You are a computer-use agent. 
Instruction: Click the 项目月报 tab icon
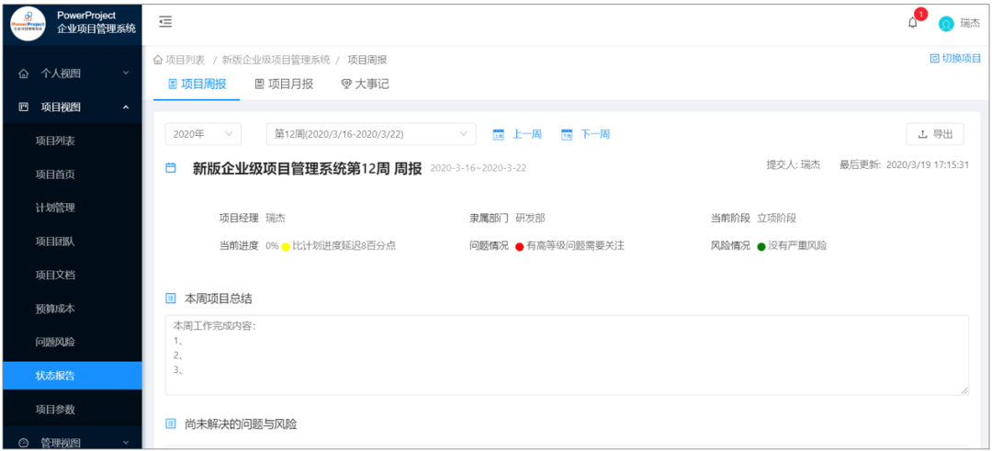259,84
